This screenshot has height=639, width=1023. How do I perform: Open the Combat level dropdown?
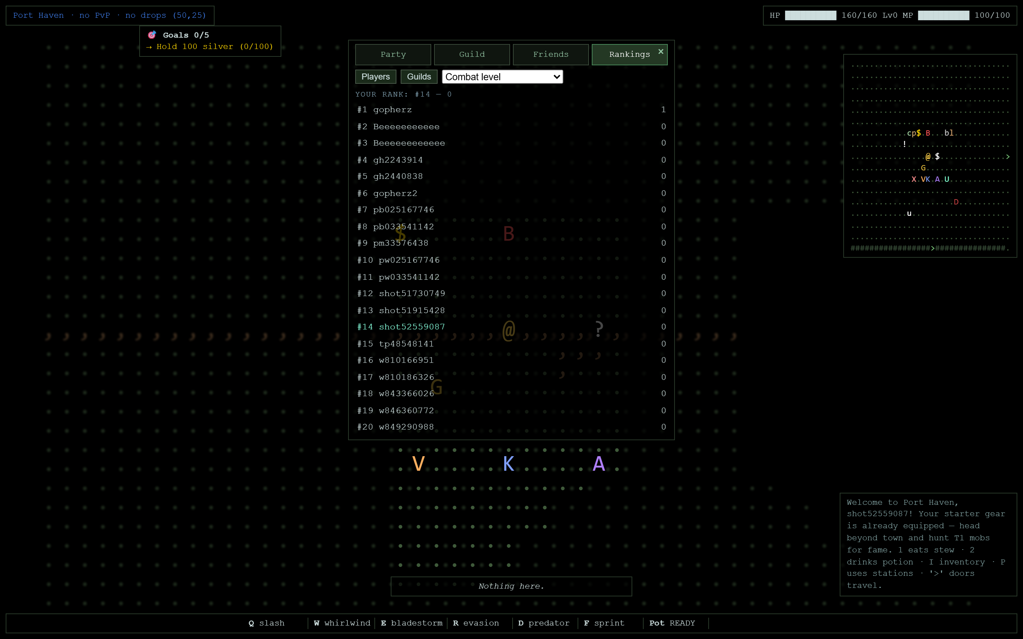pos(502,77)
